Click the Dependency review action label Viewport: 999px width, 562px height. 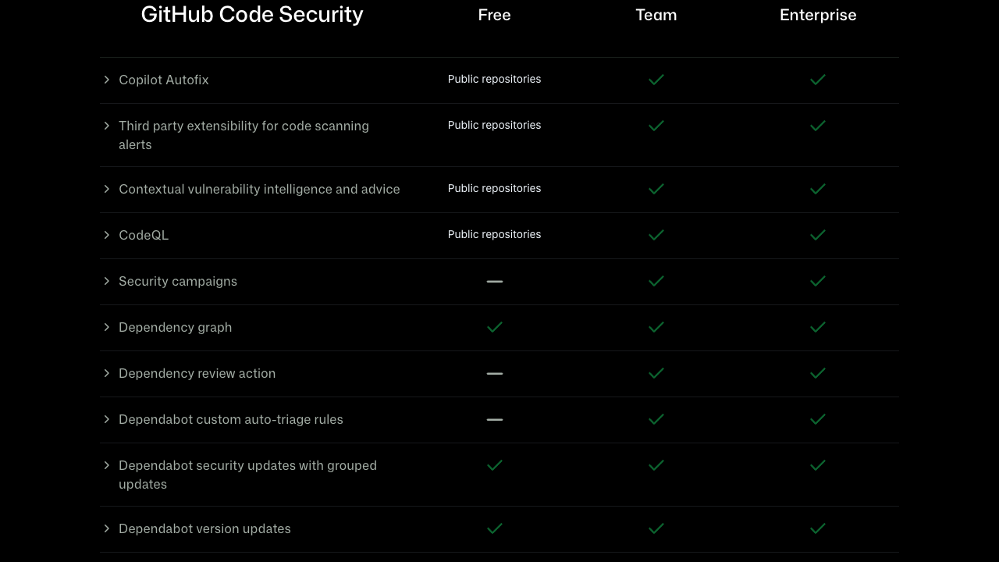pos(197,373)
